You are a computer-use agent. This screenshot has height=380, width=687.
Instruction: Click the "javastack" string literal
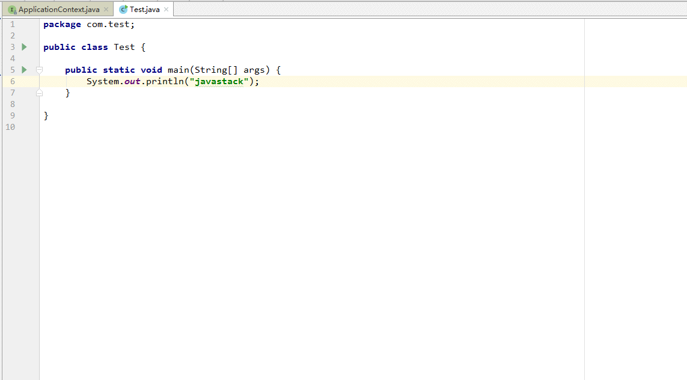tap(219, 82)
